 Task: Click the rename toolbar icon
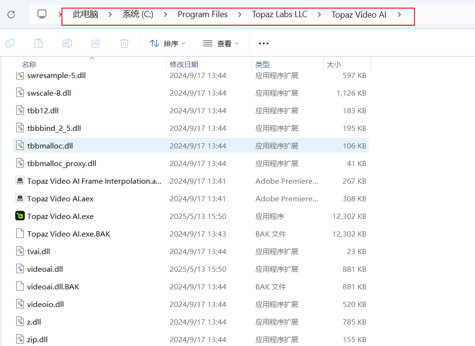[x=67, y=44]
